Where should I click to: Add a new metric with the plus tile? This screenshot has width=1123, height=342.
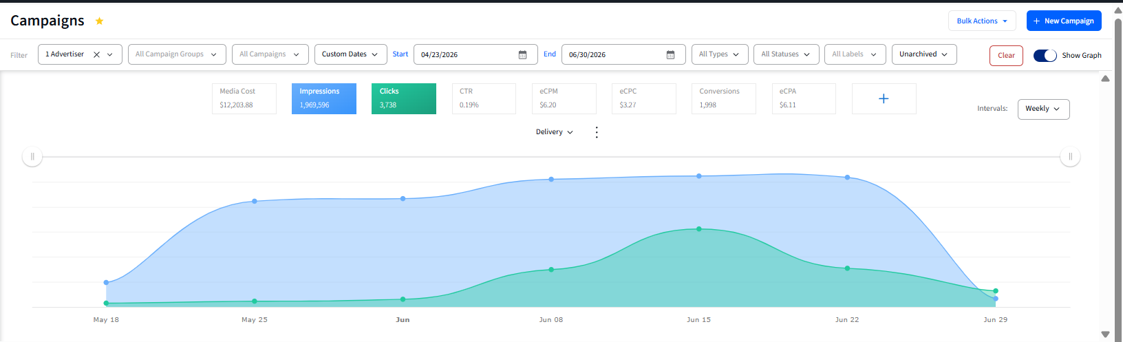[x=884, y=98]
